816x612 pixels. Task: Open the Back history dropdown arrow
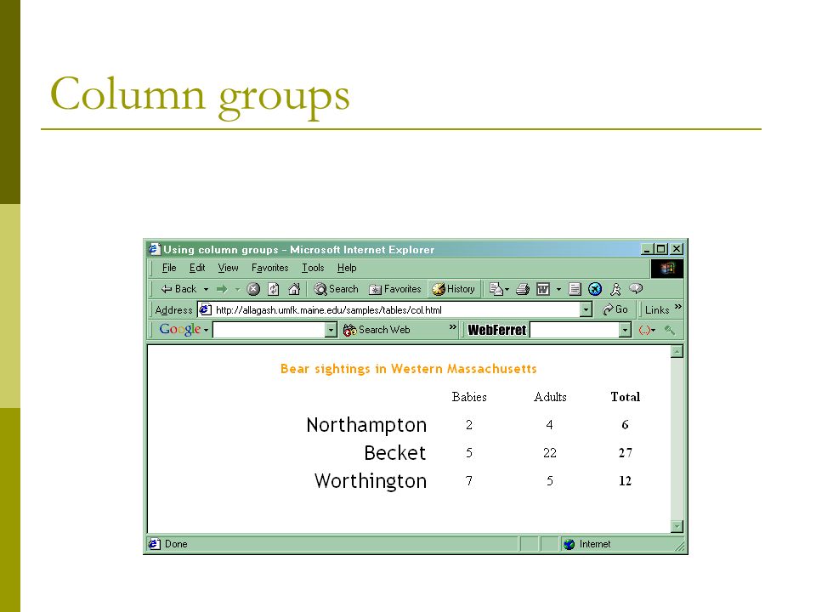(206, 289)
